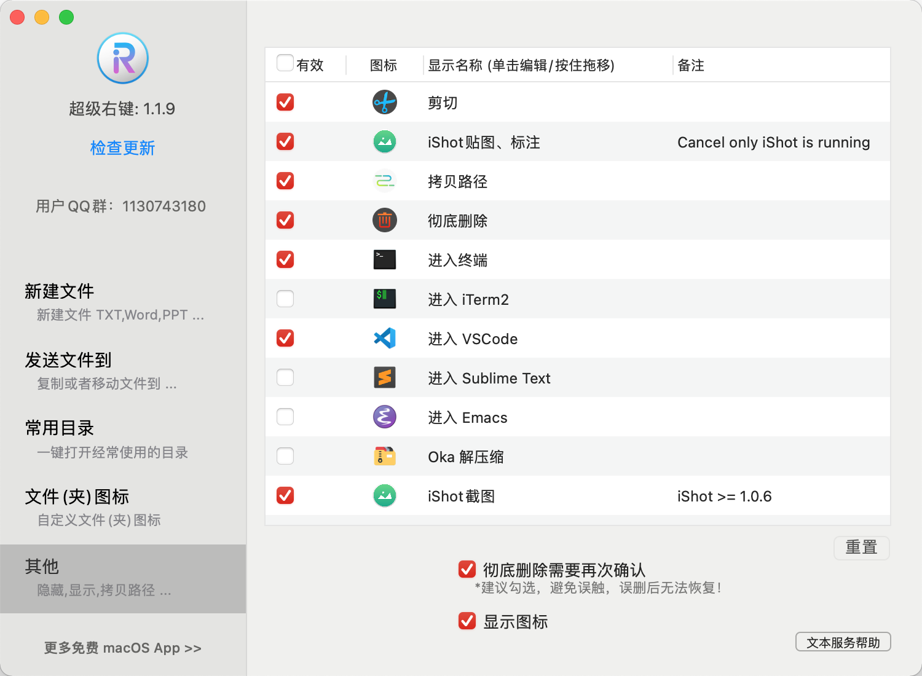The width and height of the screenshot is (922, 676).
Task: Toggle 彻底删除需要再次确认 checkbox
Action: (467, 569)
